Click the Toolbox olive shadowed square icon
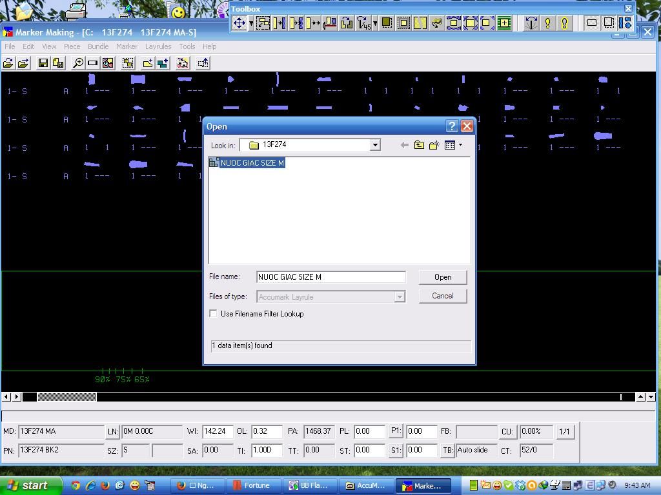This screenshot has width=661, height=495. 387,23
